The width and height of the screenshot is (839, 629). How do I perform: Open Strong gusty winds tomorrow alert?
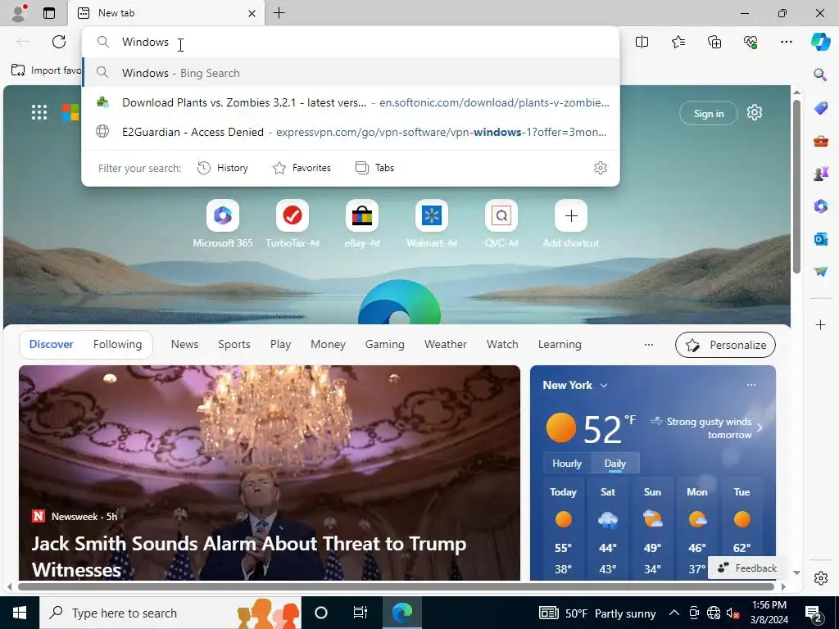707,428
